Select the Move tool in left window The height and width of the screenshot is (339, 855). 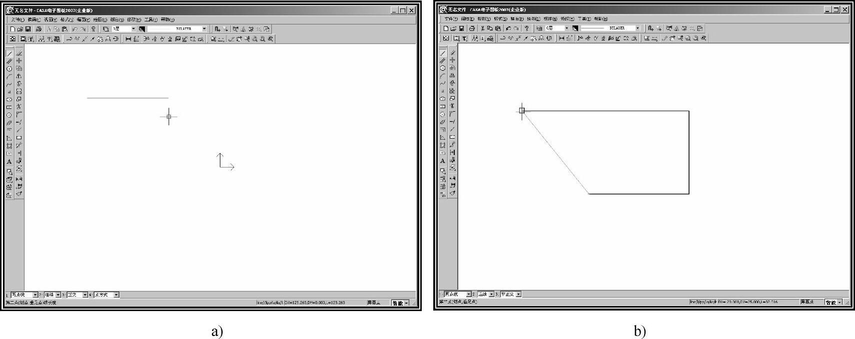19,61
